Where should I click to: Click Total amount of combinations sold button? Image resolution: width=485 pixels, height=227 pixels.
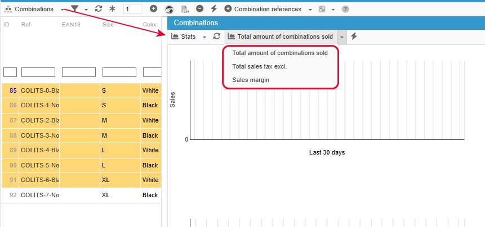tap(280, 37)
